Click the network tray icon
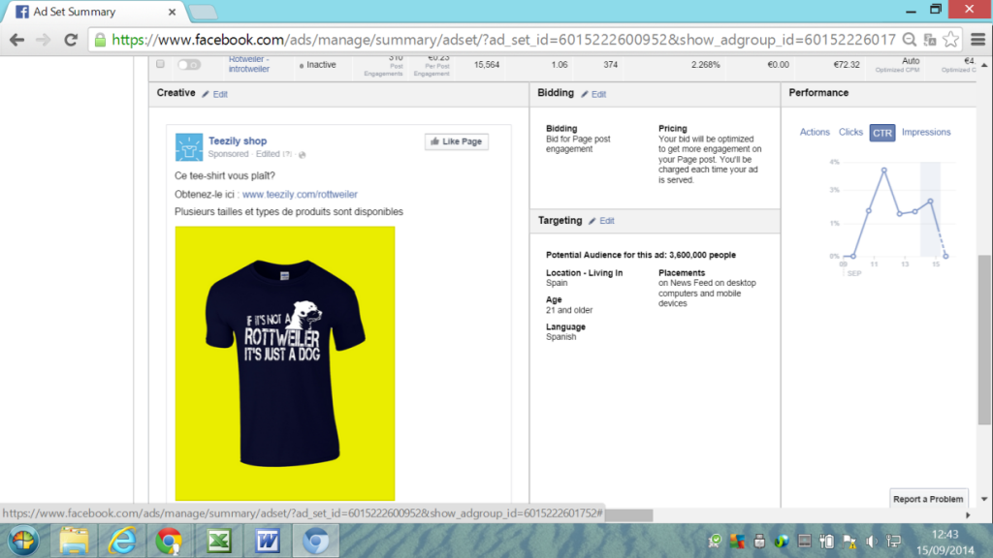 pyautogui.click(x=893, y=541)
